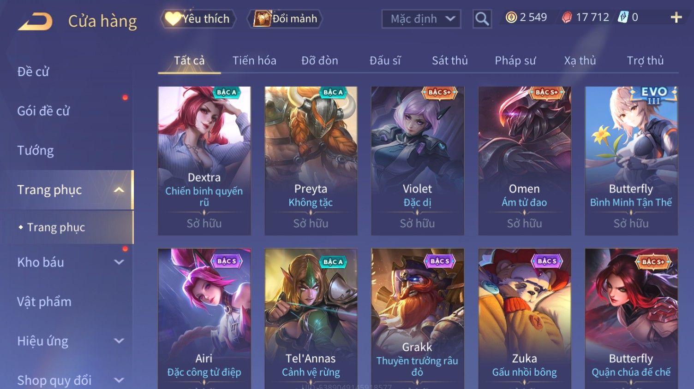The width and height of the screenshot is (694, 389).
Task: Select the Omen Ám tử đao skin card
Action: pyautogui.click(x=524, y=161)
